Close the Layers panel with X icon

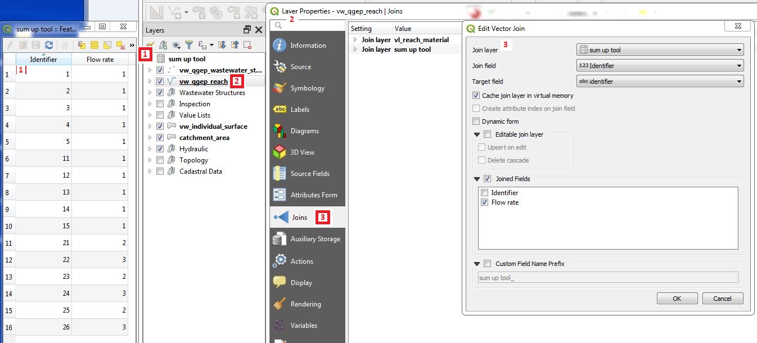259,30
